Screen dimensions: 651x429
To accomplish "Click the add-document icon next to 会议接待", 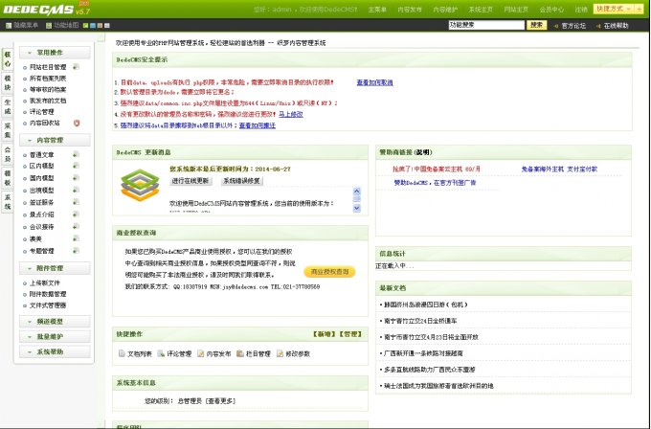I will (76, 226).
